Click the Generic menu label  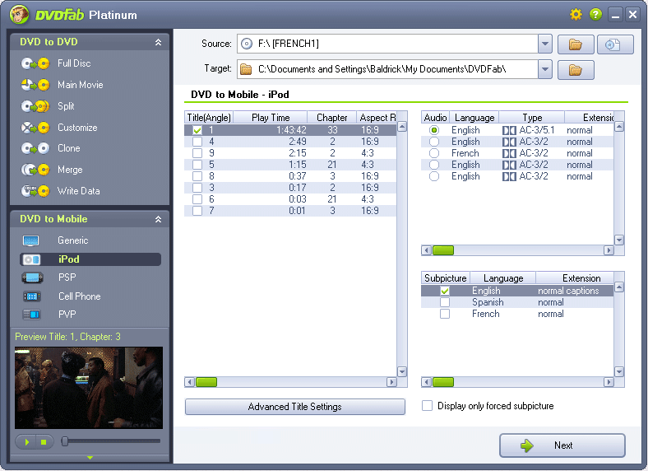point(72,240)
